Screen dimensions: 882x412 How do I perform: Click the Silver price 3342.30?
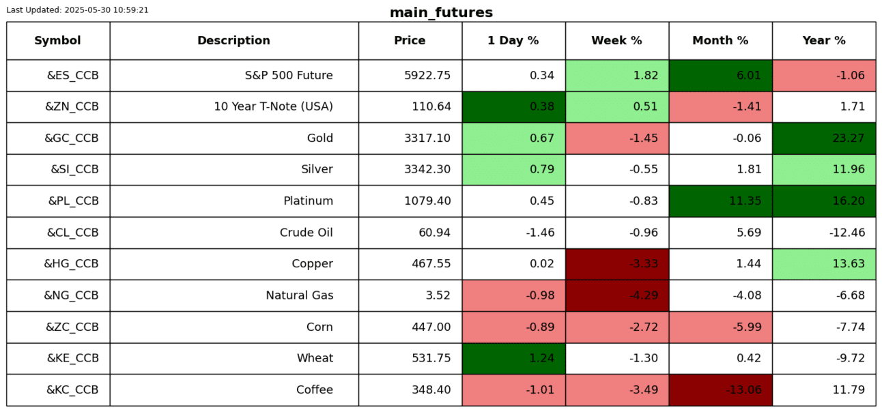coord(427,170)
